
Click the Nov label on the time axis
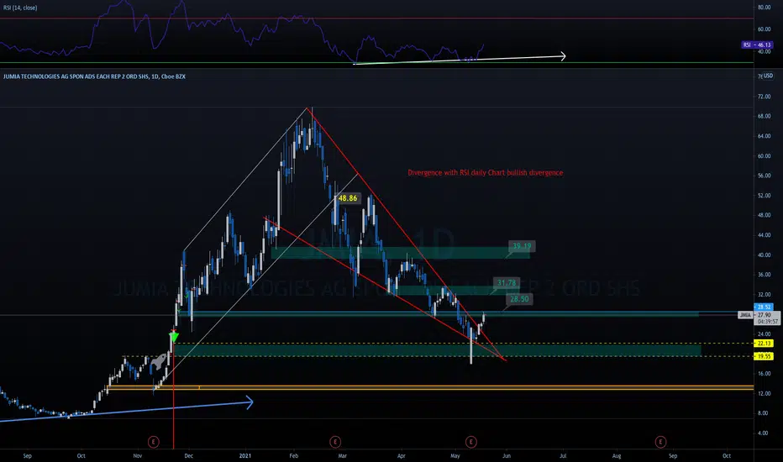(138, 455)
